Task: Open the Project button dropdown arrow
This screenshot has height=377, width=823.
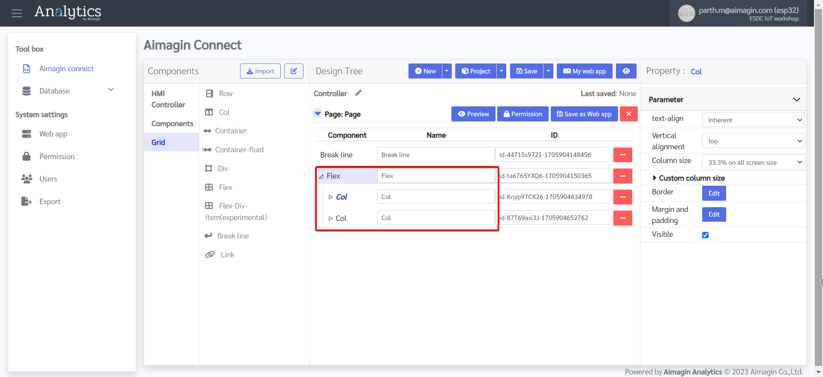Action: click(x=502, y=71)
